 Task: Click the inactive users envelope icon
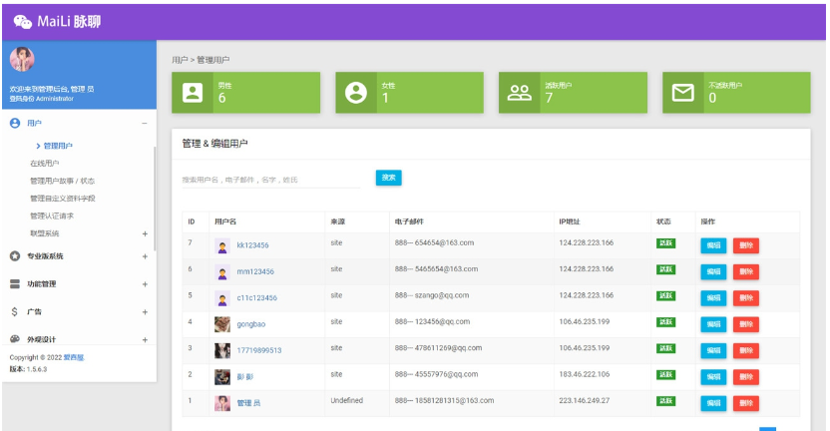(x=682, y=93)
